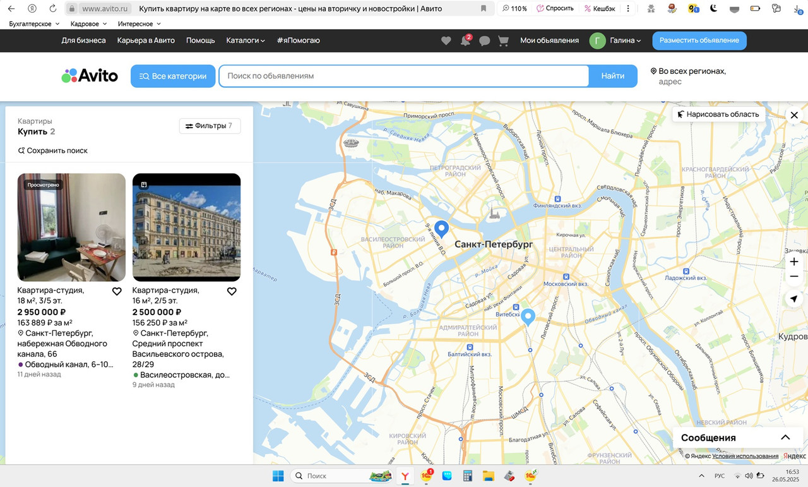Bookmark this page in address bar
Screen dimensions: 808x487
[x=484, y=9]
